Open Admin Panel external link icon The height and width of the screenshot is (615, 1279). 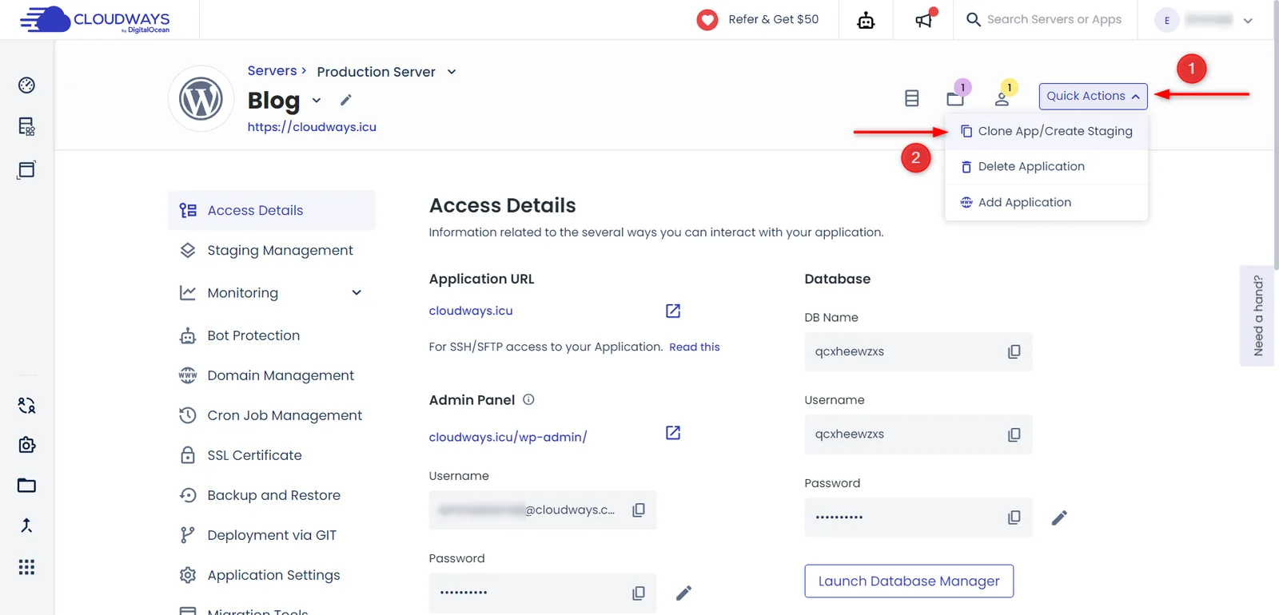pos(673,433)
